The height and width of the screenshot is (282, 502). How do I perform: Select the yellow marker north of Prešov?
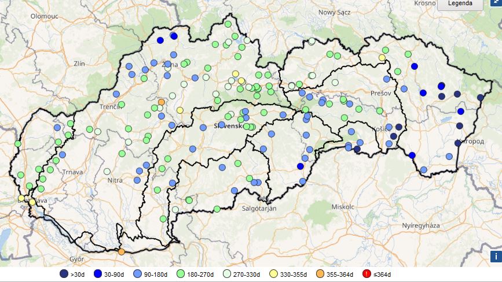click(382, 57)
